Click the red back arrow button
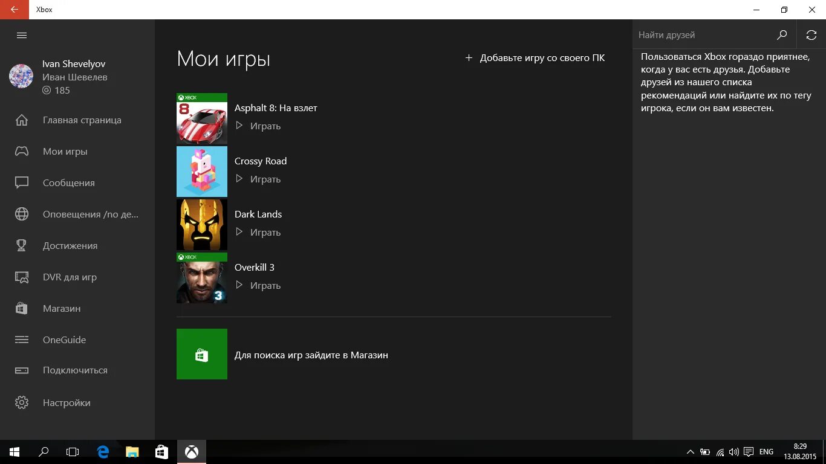826x464 pixels. pos(15,10)
